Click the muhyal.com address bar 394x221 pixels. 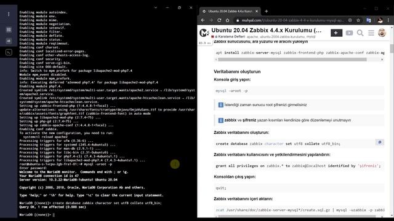[292, 20]
